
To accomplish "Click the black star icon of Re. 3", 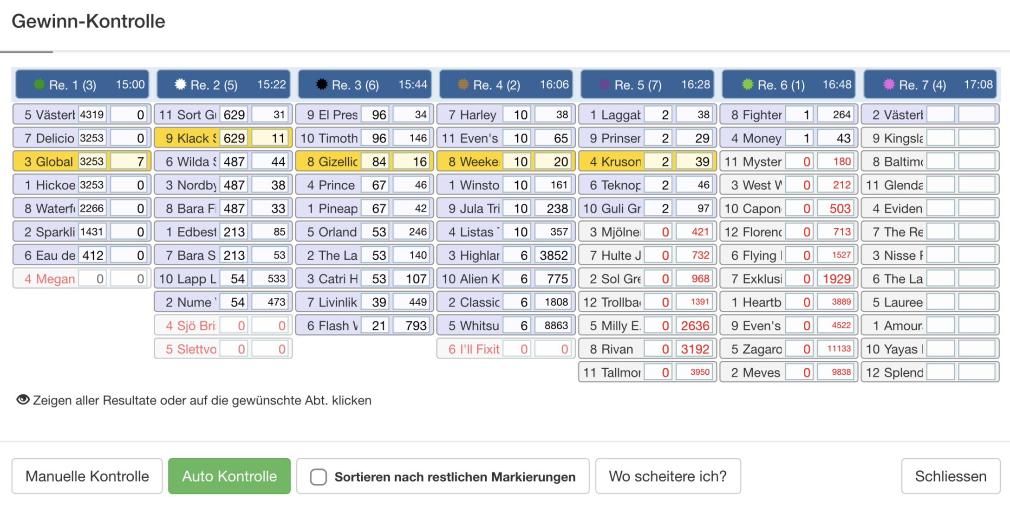I will [321, 84].
